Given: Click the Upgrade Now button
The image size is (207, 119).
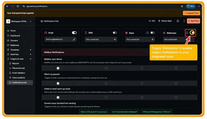Looking at the screenshot, I should click(x=192, y=13).
